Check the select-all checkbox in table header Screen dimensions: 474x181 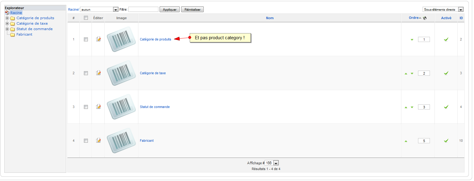[86, 18]
